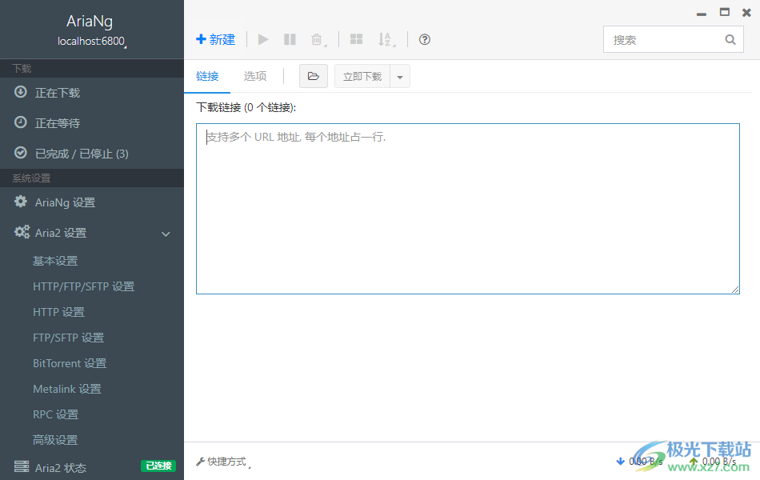Click the magnifier search icon
The width and height of the screenshot is (760, 480).
click(x=730, y=40)
